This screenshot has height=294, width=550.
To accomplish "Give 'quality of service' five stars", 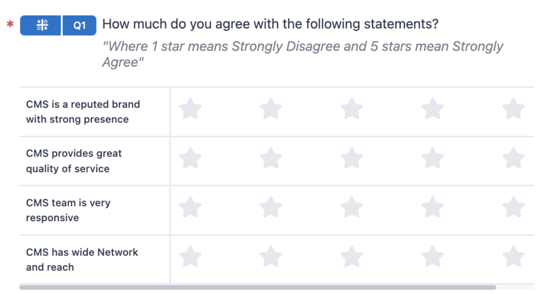I will (x=513, y=159).
